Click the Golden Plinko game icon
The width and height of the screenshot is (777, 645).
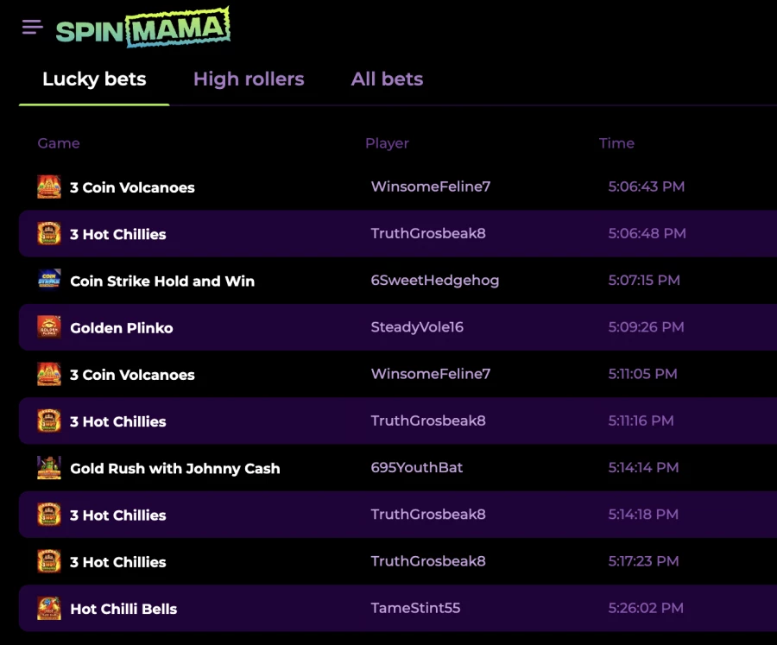pos(49,327)
